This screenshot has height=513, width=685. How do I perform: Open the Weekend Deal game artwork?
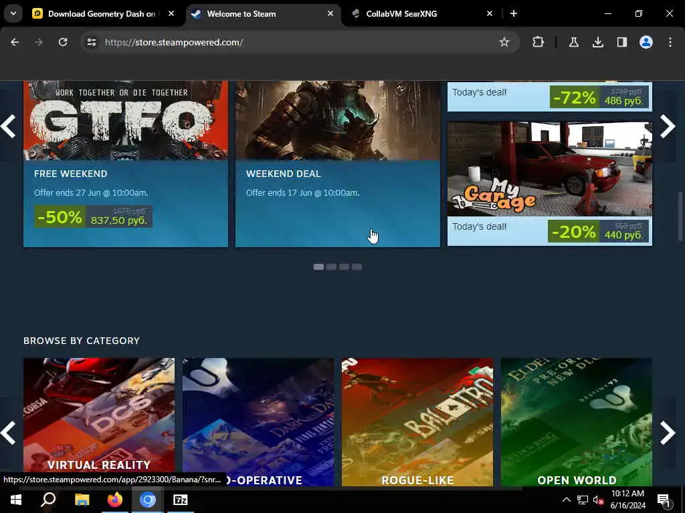coord(338,120)
